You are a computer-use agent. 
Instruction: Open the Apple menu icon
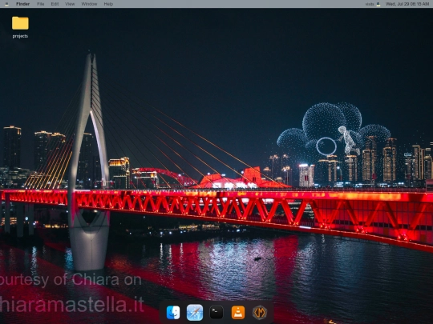[x=6, y=4]
